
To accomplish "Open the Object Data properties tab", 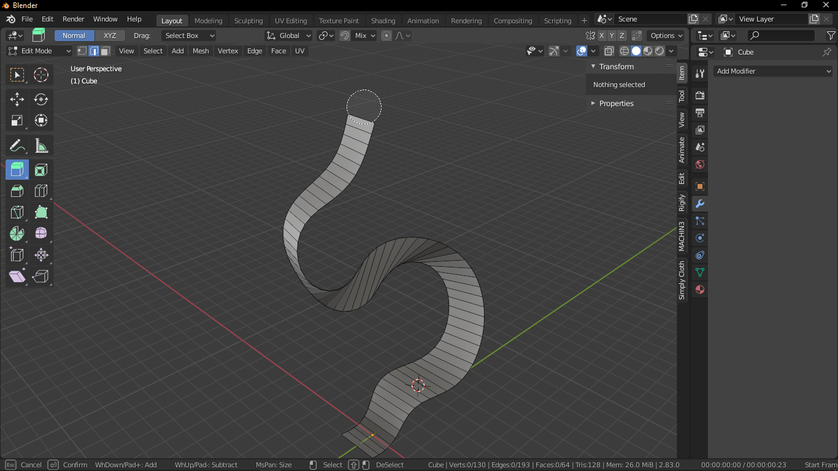I will pyautogui.click(x=699, y=272).
